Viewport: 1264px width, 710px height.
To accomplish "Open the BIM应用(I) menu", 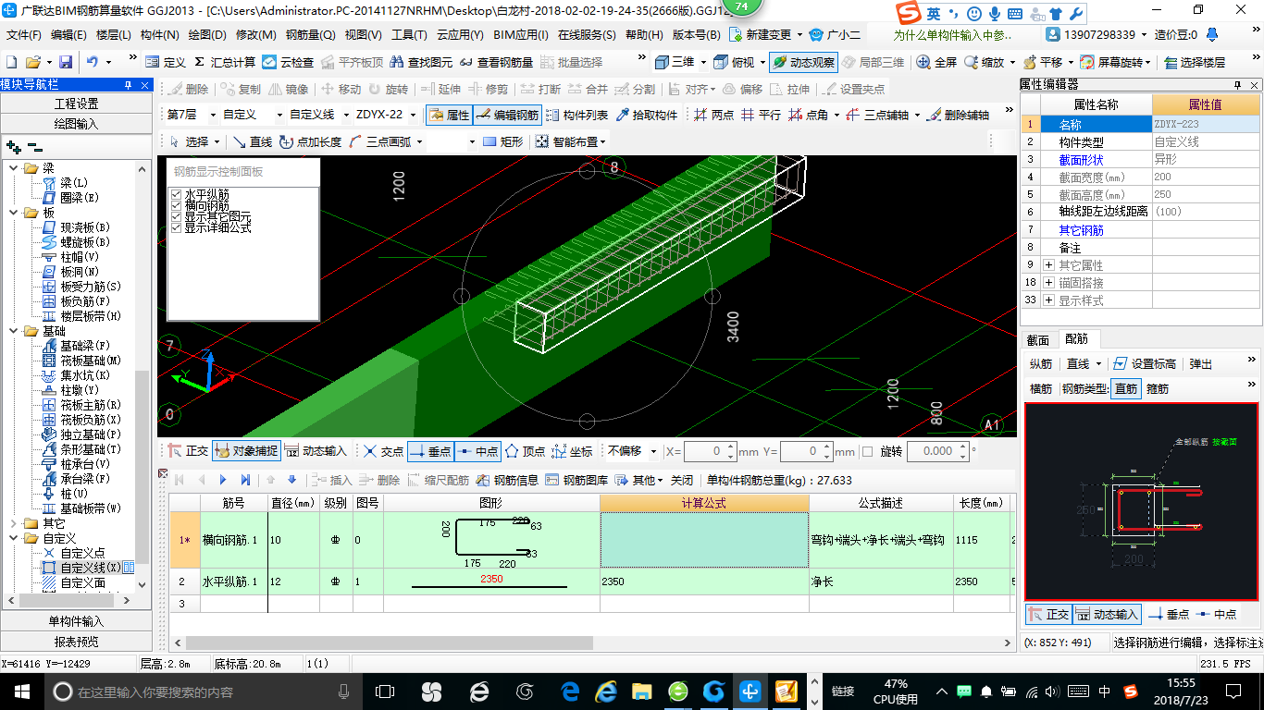I will 521,34.
